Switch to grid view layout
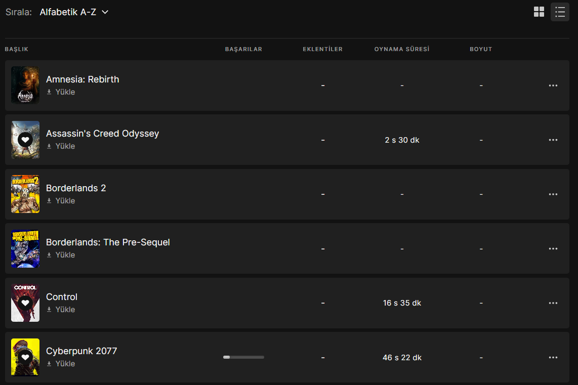 tap(539, 12)
